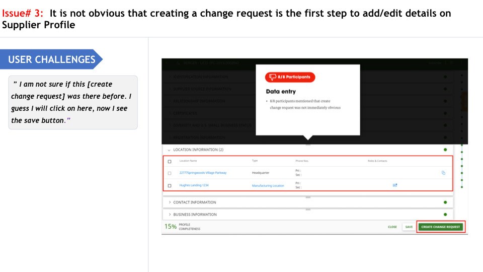This screenshot has width=483, height=272.
Task: Click the Manufacturing Location type link
Action: click(x=268, y=186)
